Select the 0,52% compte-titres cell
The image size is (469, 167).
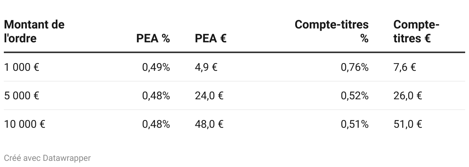coord(354,96)
